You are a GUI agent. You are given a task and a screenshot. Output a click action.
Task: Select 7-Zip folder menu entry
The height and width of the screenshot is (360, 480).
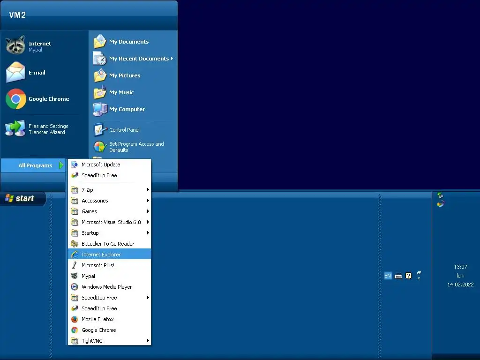pyautogui.click(x=109, y=190)
